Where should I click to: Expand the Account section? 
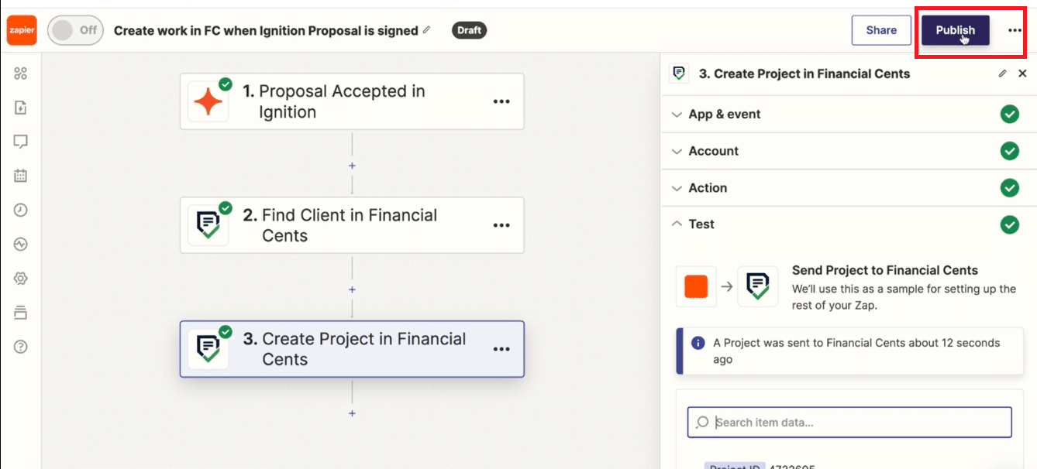849,151
